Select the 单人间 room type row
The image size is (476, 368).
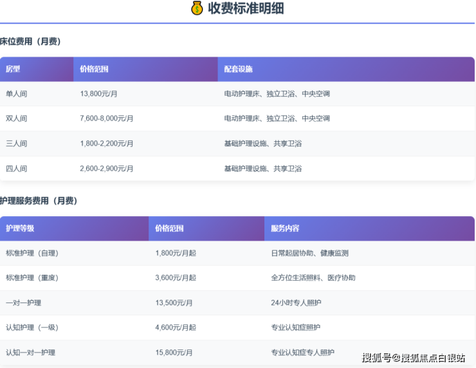[x=17, y=94]
